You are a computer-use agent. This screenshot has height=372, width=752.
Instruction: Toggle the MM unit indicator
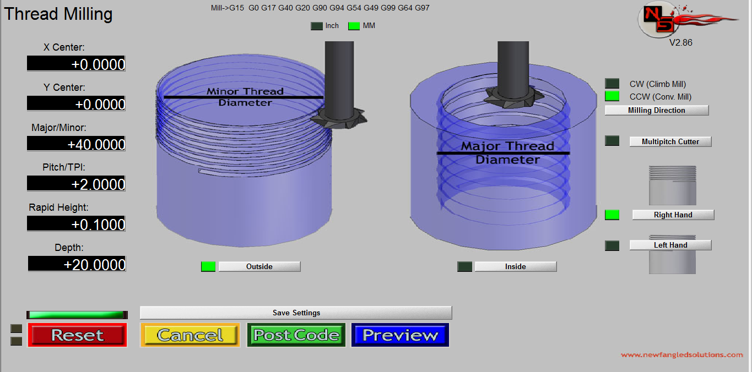click(354, 26)
